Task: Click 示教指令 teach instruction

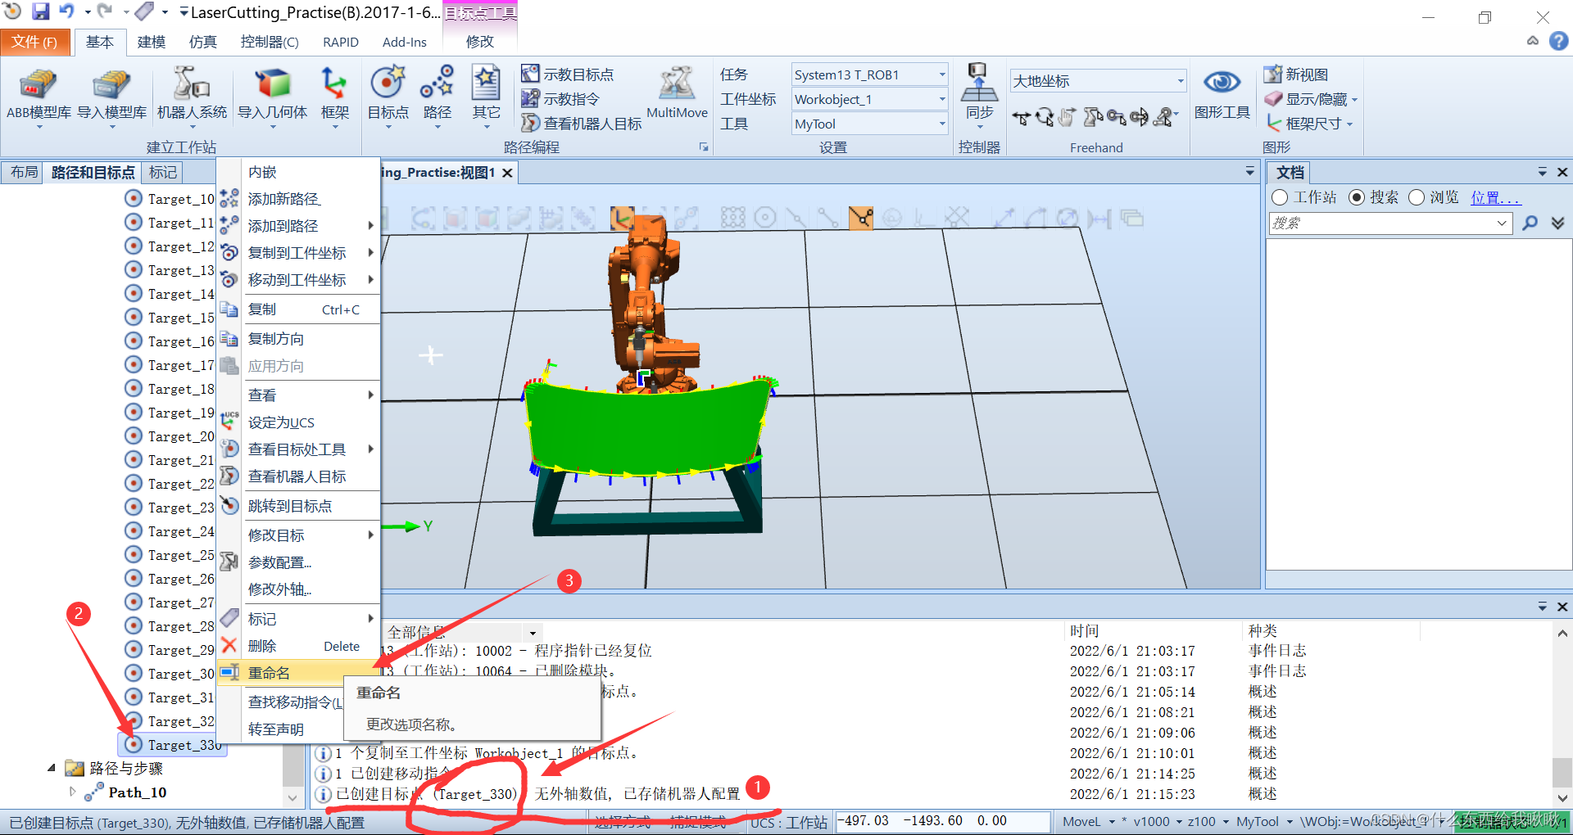Action: click(x=561, y=99)
